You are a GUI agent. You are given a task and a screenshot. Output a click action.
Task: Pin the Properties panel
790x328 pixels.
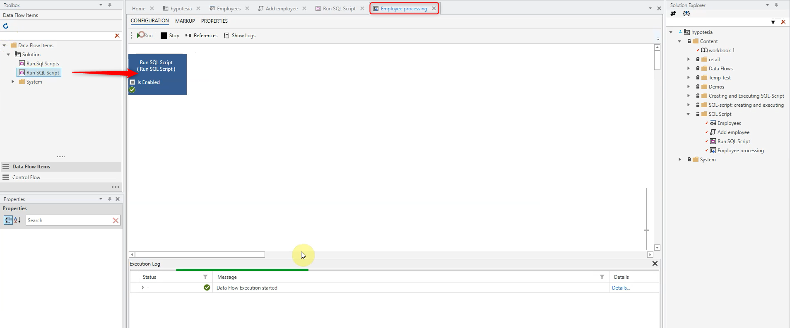click(110, 199)
